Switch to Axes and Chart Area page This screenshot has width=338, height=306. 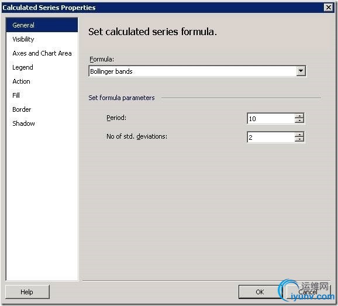pyautogui.click(x=42, y=53)
